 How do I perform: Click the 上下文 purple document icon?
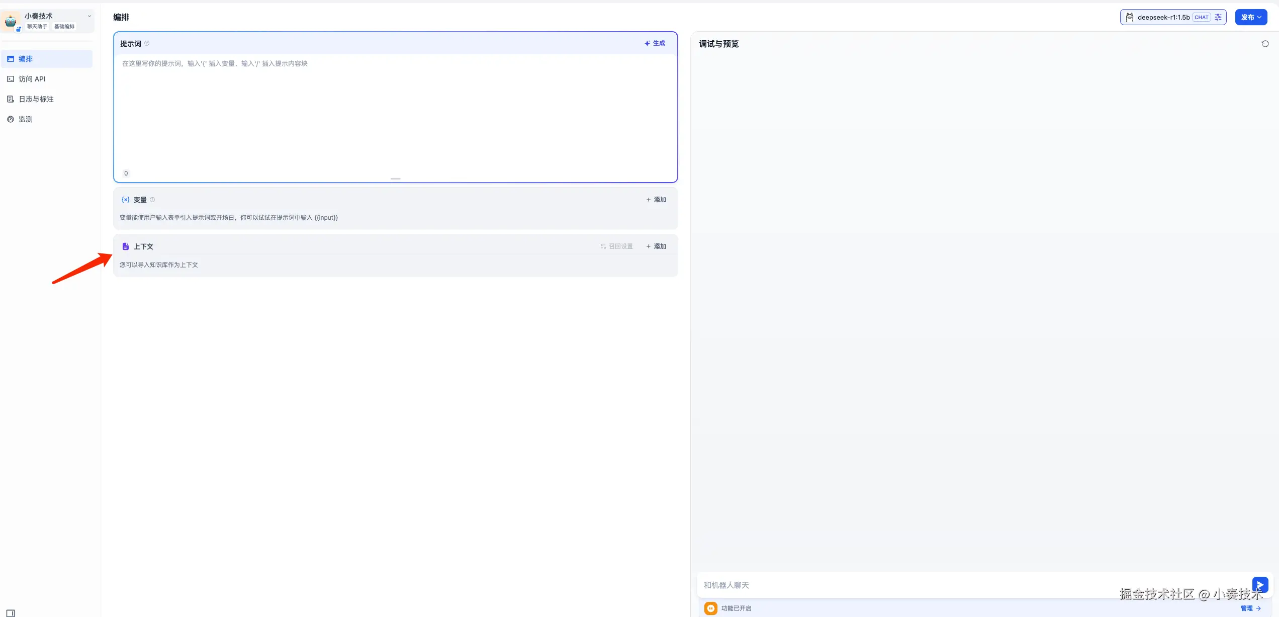pos(126,246)
